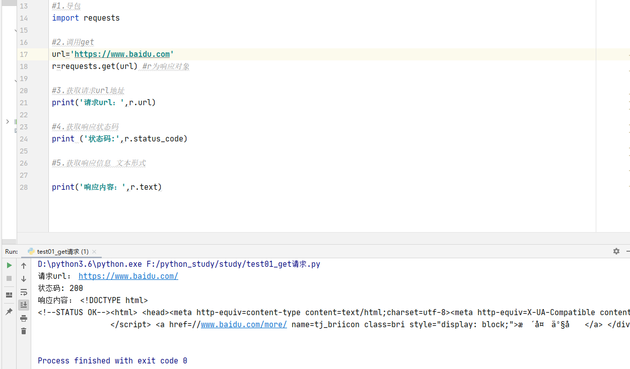Click the comment '#5.获取响应信息_文本形式'
630x369 pixels.
99,163
